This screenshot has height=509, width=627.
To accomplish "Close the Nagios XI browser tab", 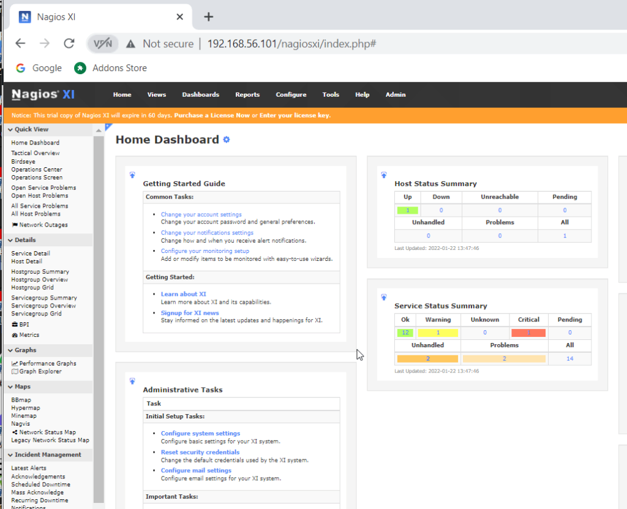I will (x=179, y=17).
